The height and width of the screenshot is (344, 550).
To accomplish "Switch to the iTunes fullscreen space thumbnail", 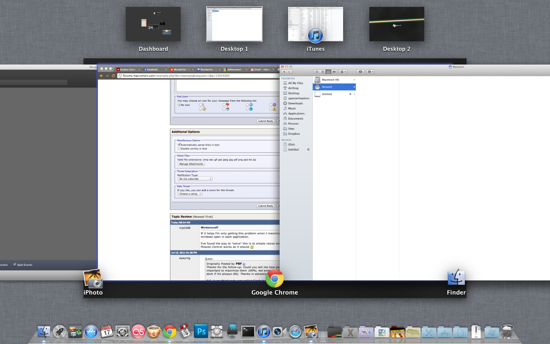I will coord(316,24).
